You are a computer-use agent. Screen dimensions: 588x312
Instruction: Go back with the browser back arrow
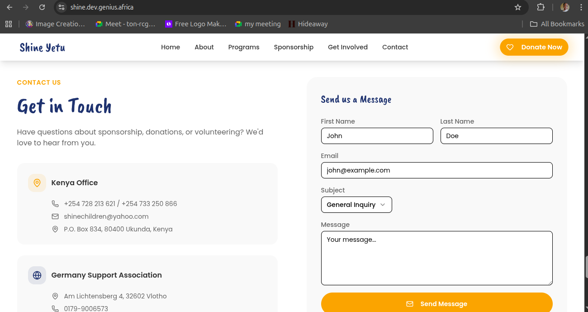pyautogui.click(x=9, y=7)
